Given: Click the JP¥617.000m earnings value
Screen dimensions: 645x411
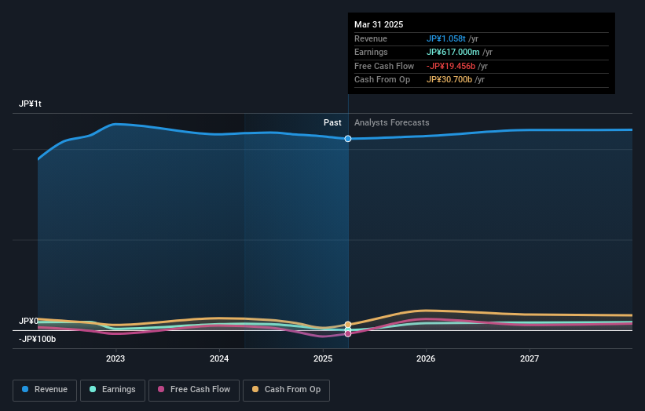Looking at the screenshot, I should tap(453, 52).
